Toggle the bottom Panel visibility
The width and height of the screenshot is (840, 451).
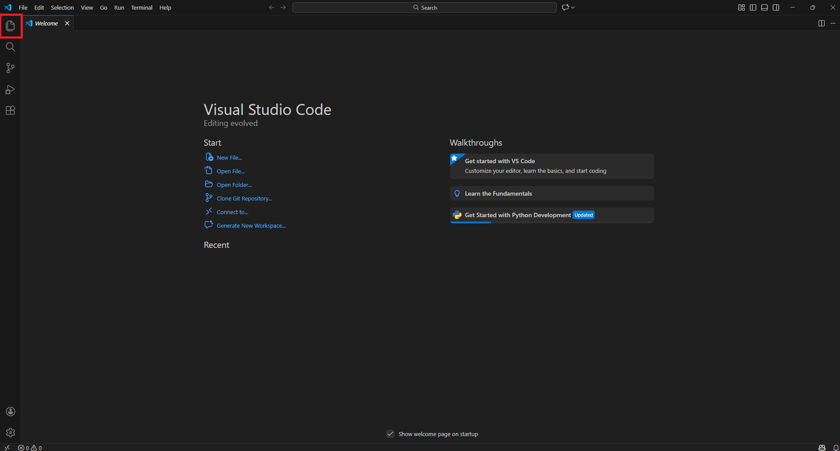[764, 7]
